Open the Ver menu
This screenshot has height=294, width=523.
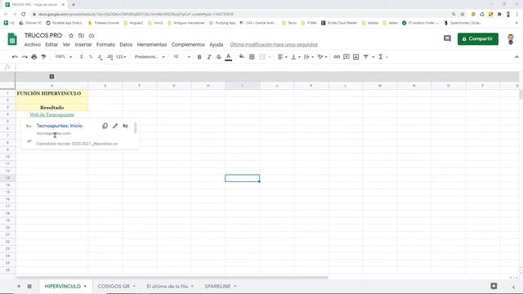click(x=66, y=44)
